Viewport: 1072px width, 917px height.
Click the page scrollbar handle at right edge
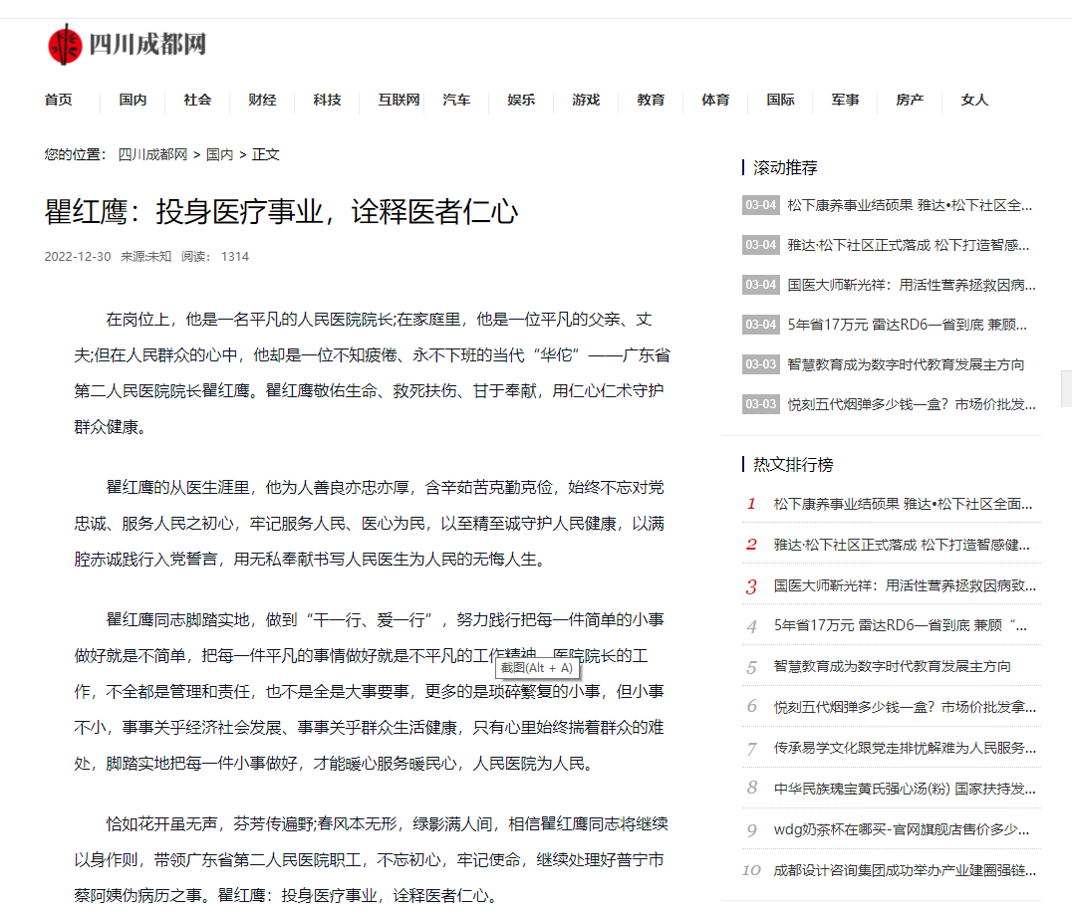1067,388
